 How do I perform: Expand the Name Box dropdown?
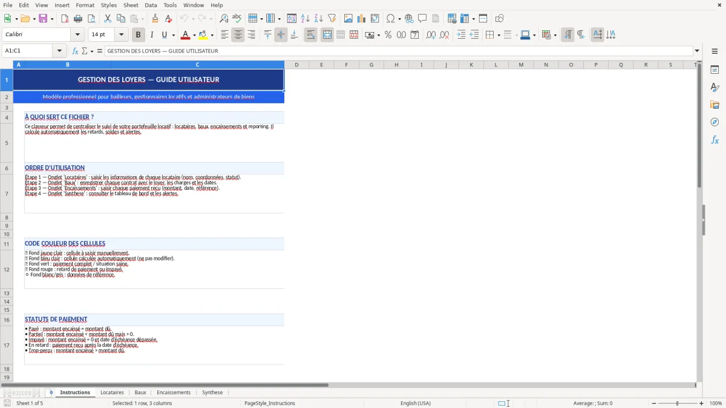coord(59,51)
